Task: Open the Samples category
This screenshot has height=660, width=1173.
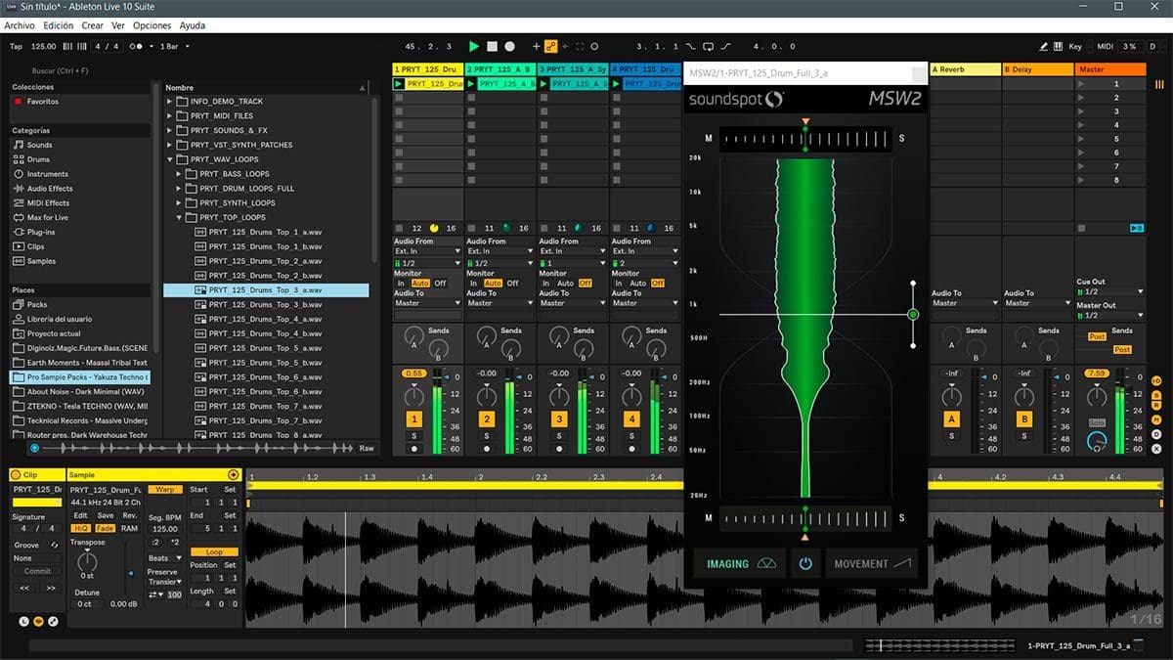Action: tap(41, 261)
